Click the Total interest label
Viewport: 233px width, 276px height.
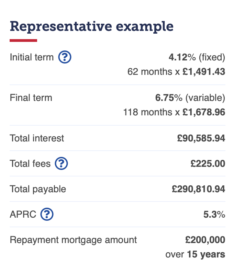pyautogui.click(x=37, y=138)
